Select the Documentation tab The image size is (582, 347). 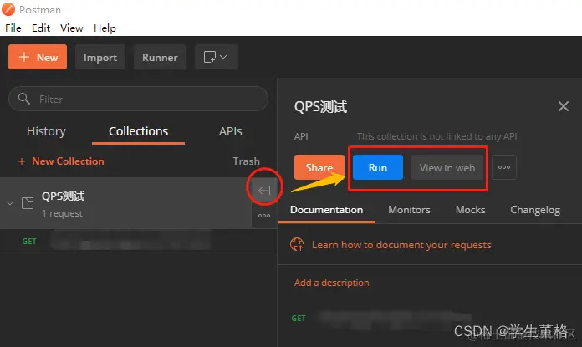click(327, 210)
